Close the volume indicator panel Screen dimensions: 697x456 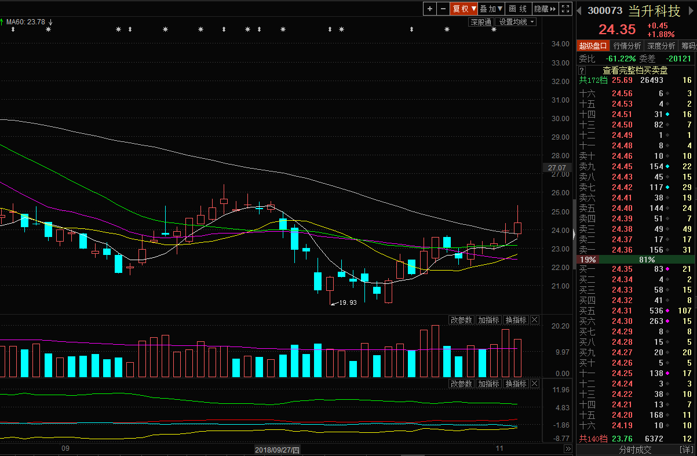tap(535, 320)
